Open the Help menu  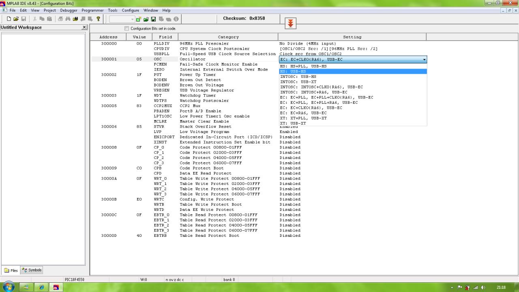[x=166, y=10]
